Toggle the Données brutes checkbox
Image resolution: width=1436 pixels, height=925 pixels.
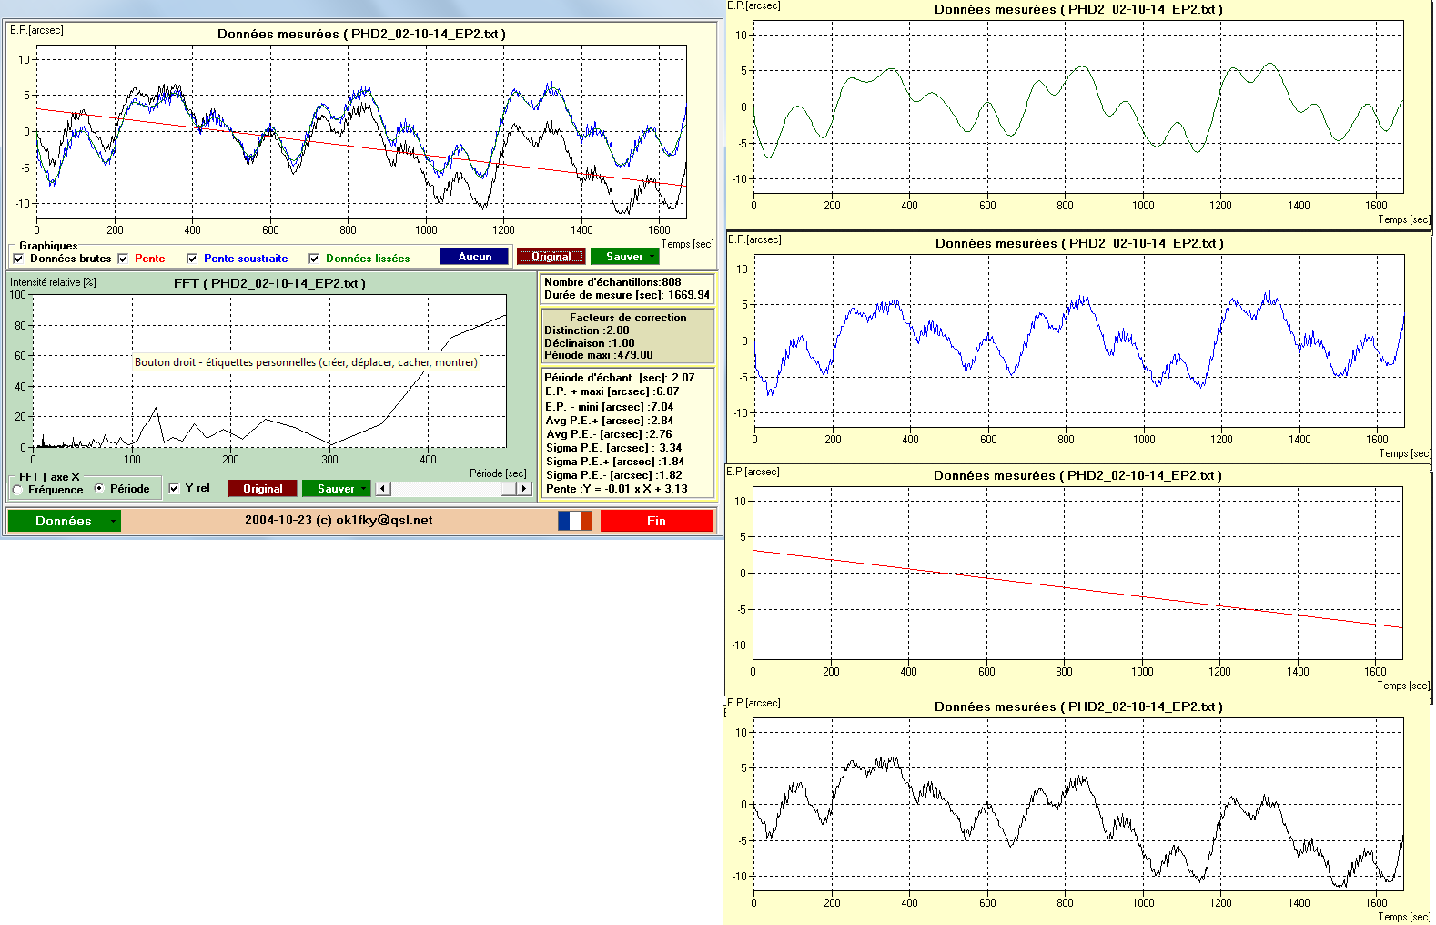(x=18, y=259)
